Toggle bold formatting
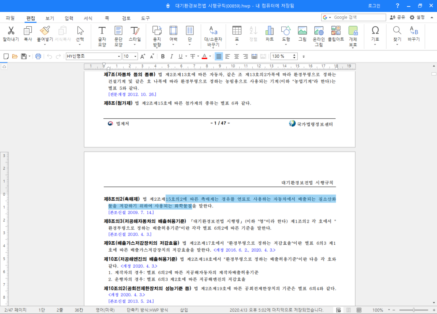The image size is (437, 314). pyautogui.click(x=163, y=56)
